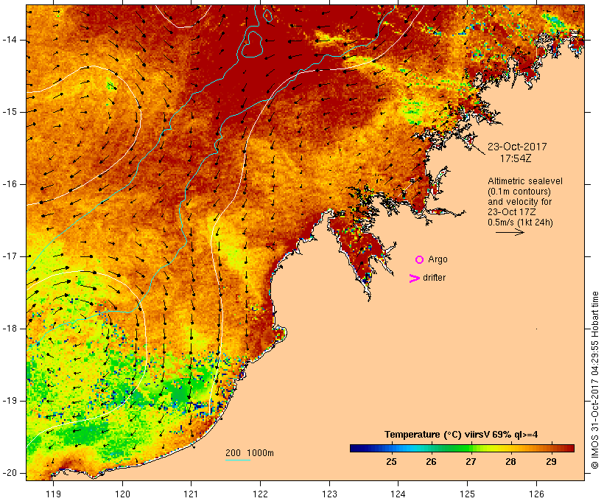Screen dimensions: 604x501
Task: Click the temperature color bar at 27
Action: pos(471,448)
